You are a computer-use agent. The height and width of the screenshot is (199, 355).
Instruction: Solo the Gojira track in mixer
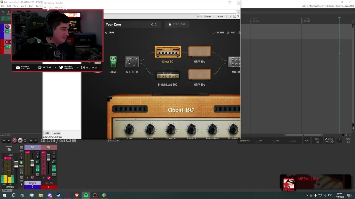[x=38, y=157]
